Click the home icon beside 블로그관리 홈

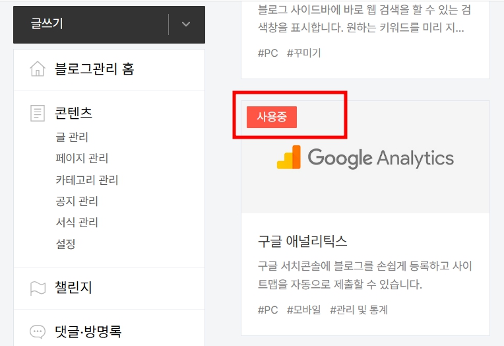click(38, 69)
